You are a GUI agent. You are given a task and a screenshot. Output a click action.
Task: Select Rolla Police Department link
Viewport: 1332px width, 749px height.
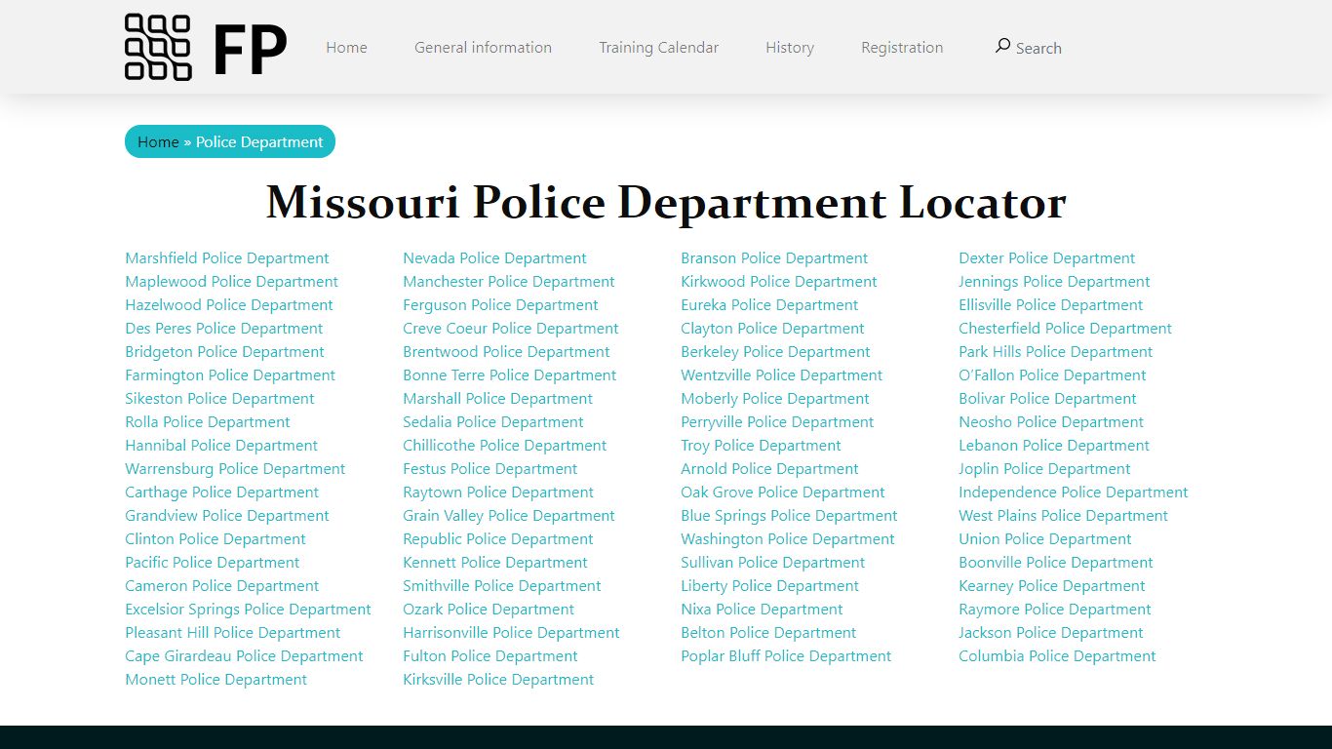208,422
